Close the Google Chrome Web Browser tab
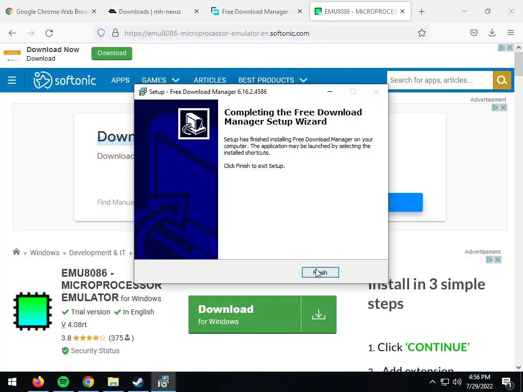Screen dimensions: 523x392 pyautogui.click(x=94, y=11)
